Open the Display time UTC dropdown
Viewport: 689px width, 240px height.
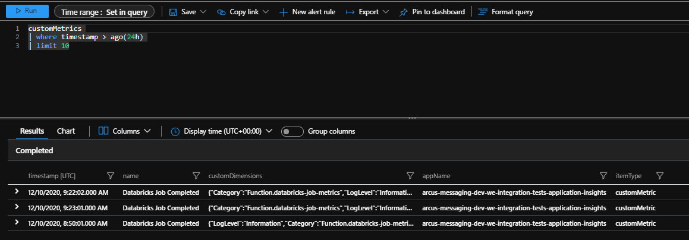pyautogui.click(x=221, y=131)
